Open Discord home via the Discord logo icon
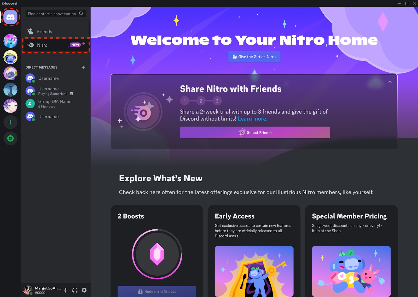 (10, 17)
